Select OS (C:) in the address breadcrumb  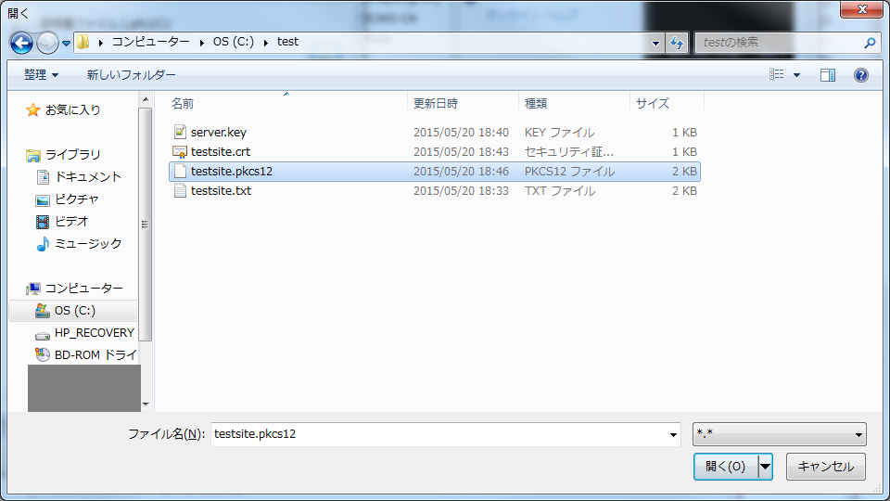pyautogui.click(x=234, y=42)
